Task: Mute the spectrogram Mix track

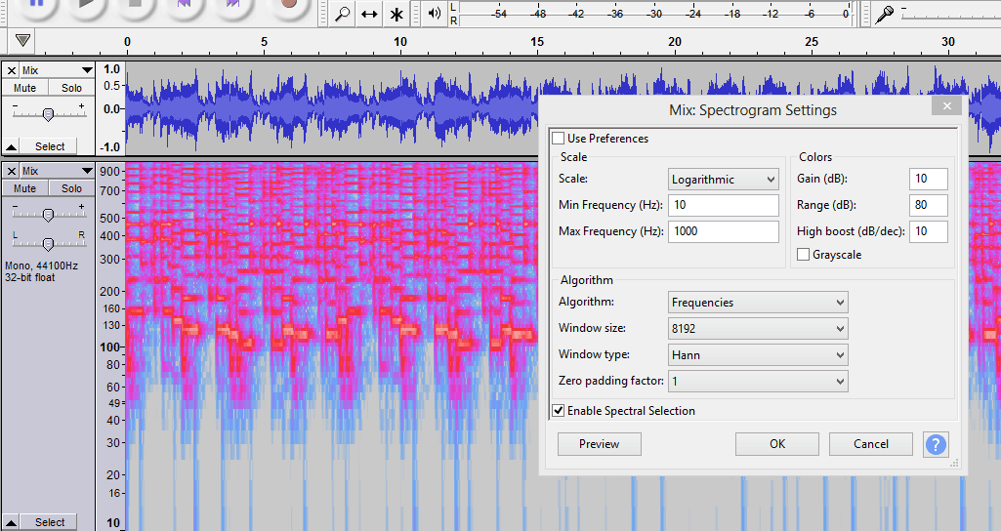Action: 24,189
